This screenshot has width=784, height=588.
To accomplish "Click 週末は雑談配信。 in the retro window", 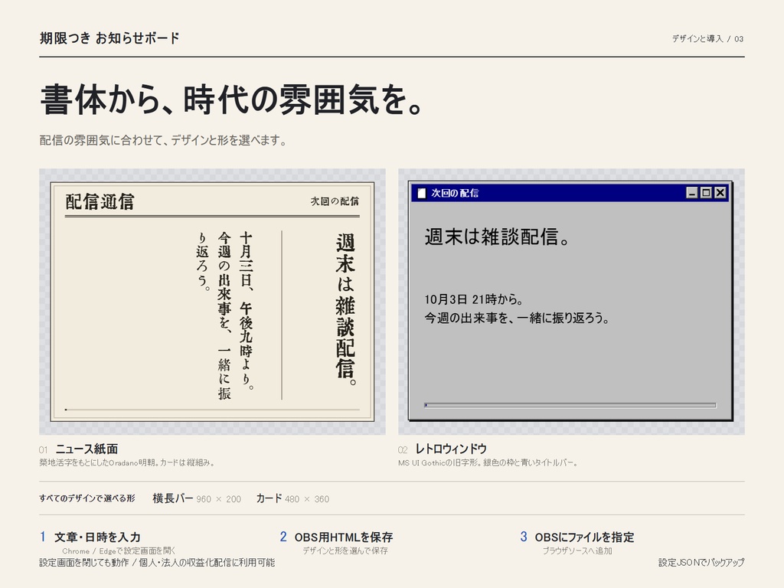I will click(x=498, y=237).
